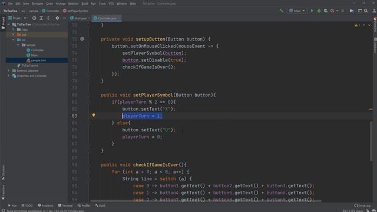This screenshot has height=212, width=377.
Task: Click the gutter icon on line 72
Action: click(x=82, y=39)
